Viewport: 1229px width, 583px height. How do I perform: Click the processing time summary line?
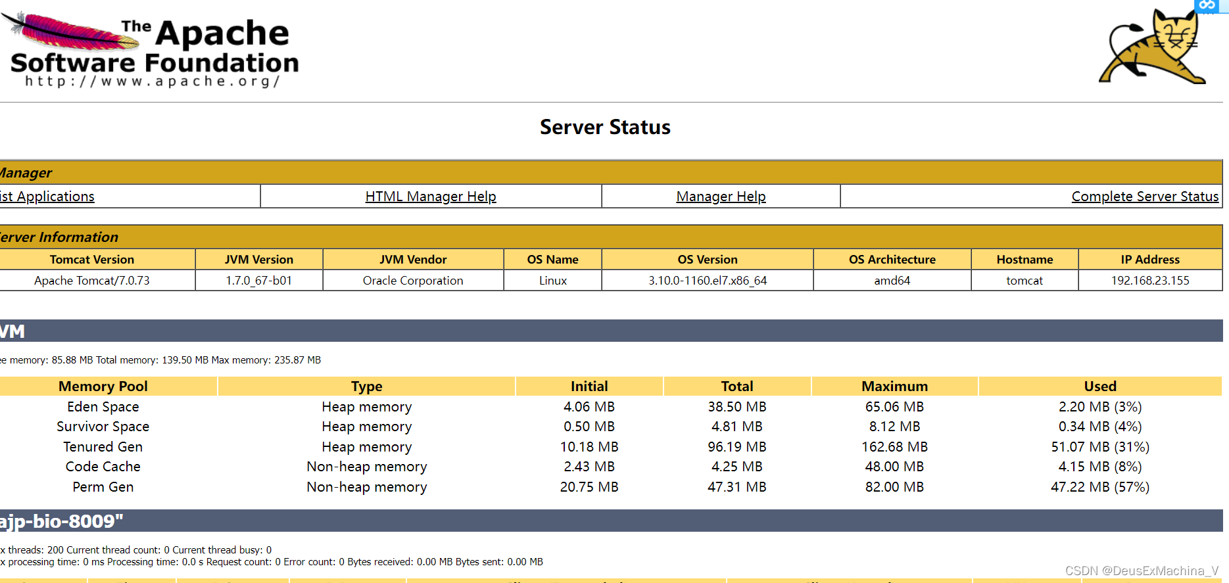(x=272, y=562)
